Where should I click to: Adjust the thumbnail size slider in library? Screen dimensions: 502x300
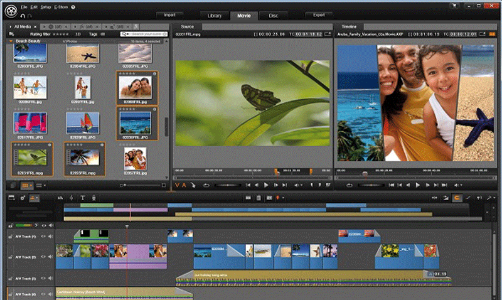pos(125,186)
